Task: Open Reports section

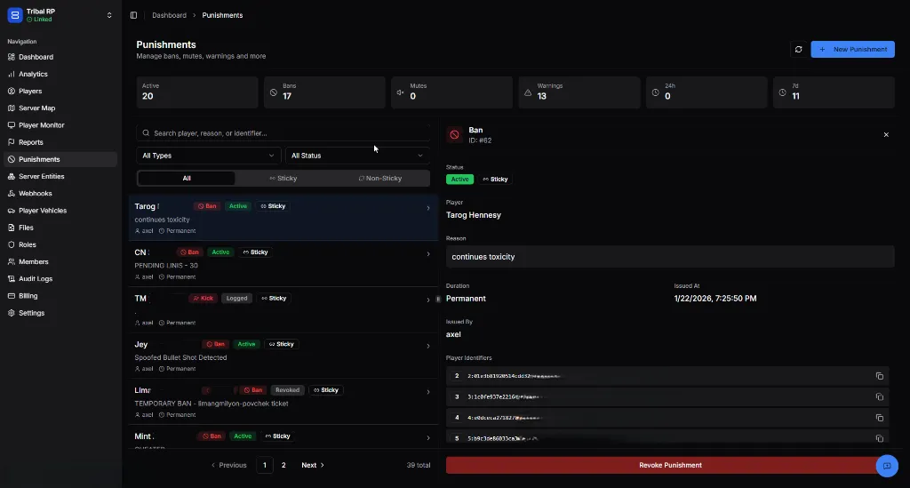Action: click(x=31, y=142)
